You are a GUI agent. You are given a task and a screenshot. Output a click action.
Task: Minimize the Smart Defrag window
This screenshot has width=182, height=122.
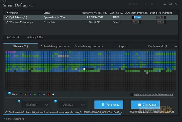(165, 4)
